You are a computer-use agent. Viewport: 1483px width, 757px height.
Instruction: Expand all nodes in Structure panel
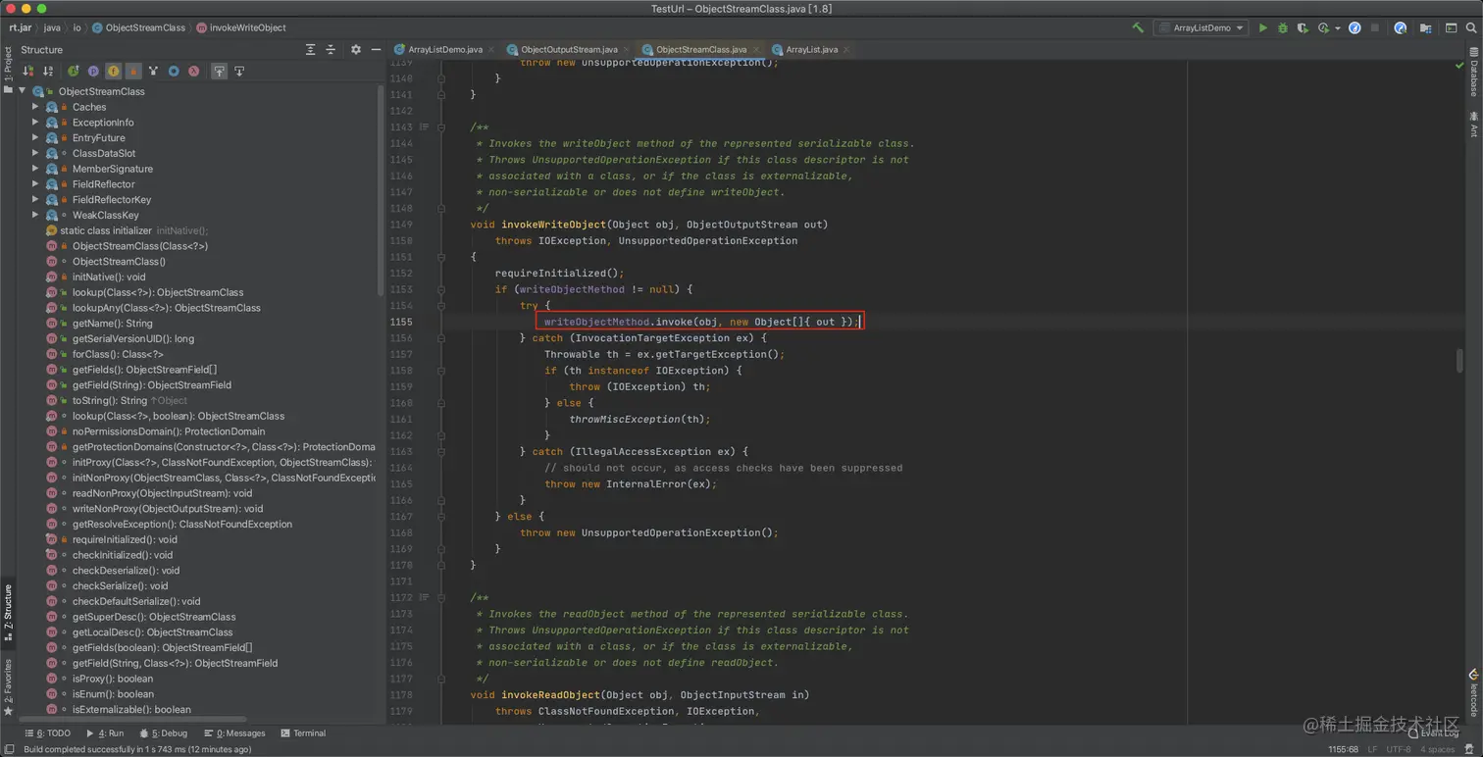310,50
